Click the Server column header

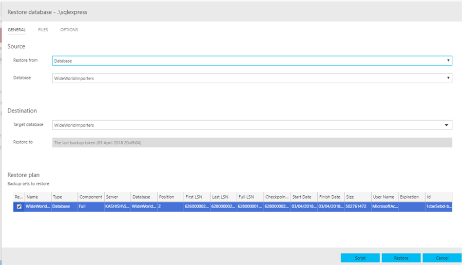pyautogui.click(x=118, y=197)
